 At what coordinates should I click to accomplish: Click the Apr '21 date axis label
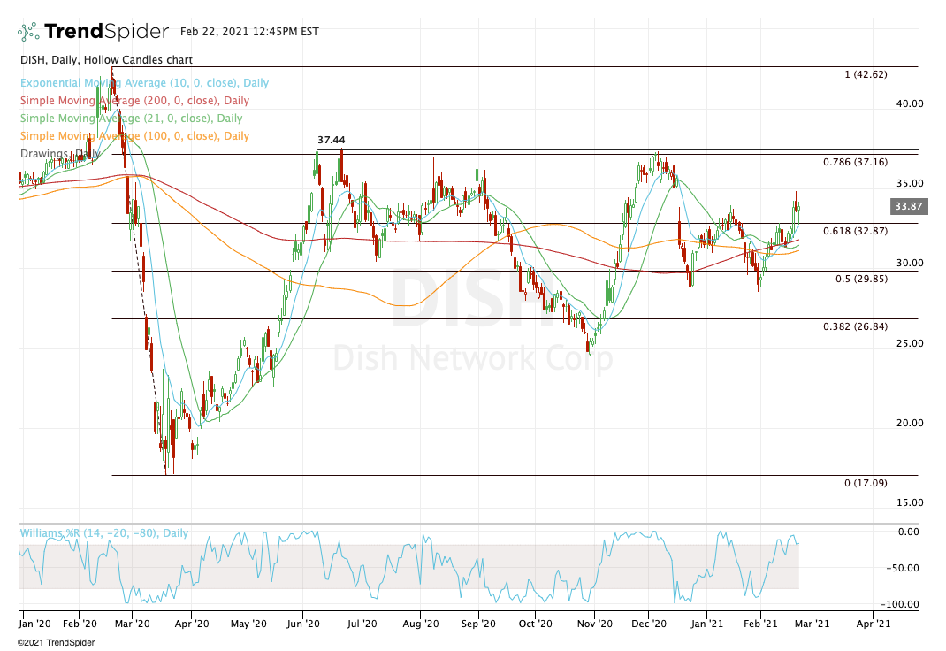(x=873, y=624)
